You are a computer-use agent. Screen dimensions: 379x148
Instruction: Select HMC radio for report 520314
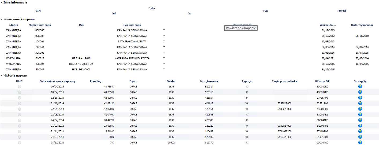click(20, 87)
